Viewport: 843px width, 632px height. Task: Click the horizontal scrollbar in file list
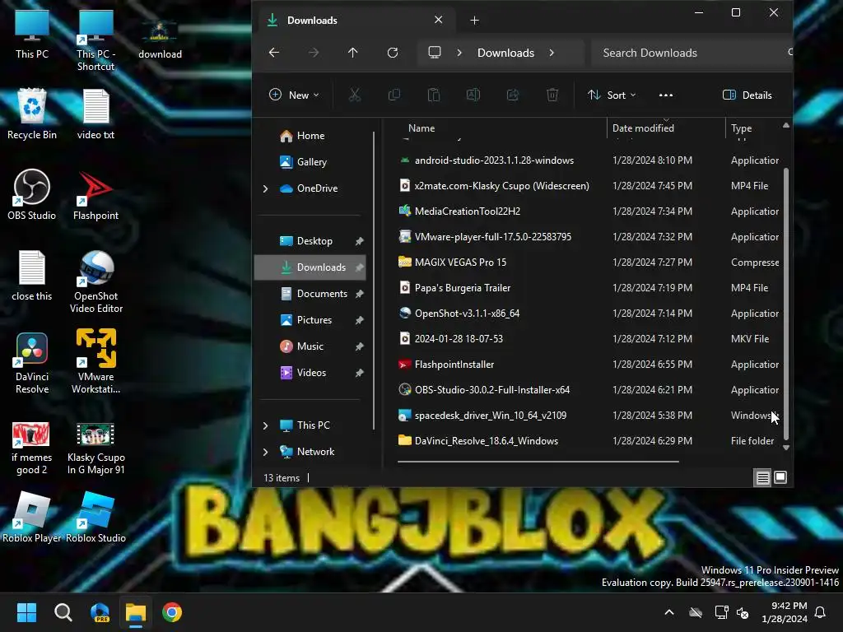[x=538, y=461]
